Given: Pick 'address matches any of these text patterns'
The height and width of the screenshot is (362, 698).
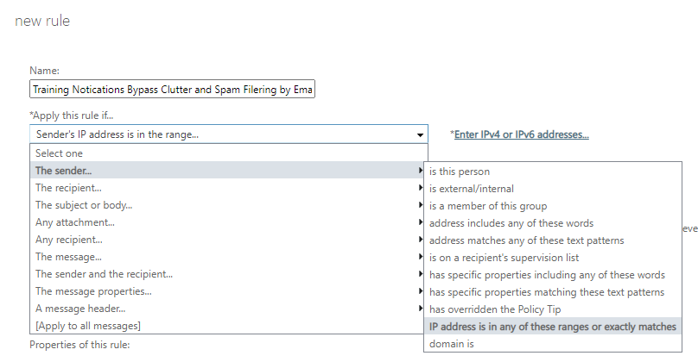Looking at the screenshot, I should 552,240.
